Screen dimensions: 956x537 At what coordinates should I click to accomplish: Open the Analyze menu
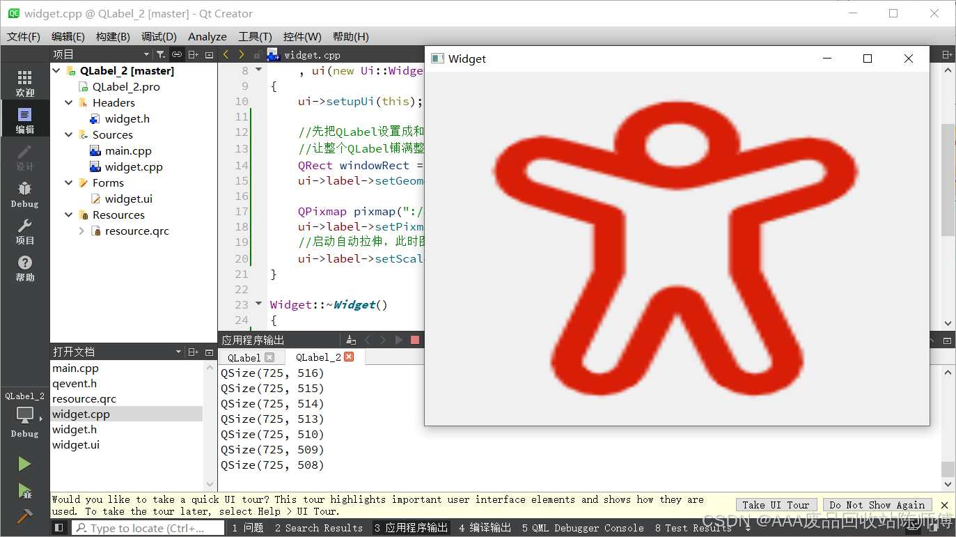(x=207, y=36)
